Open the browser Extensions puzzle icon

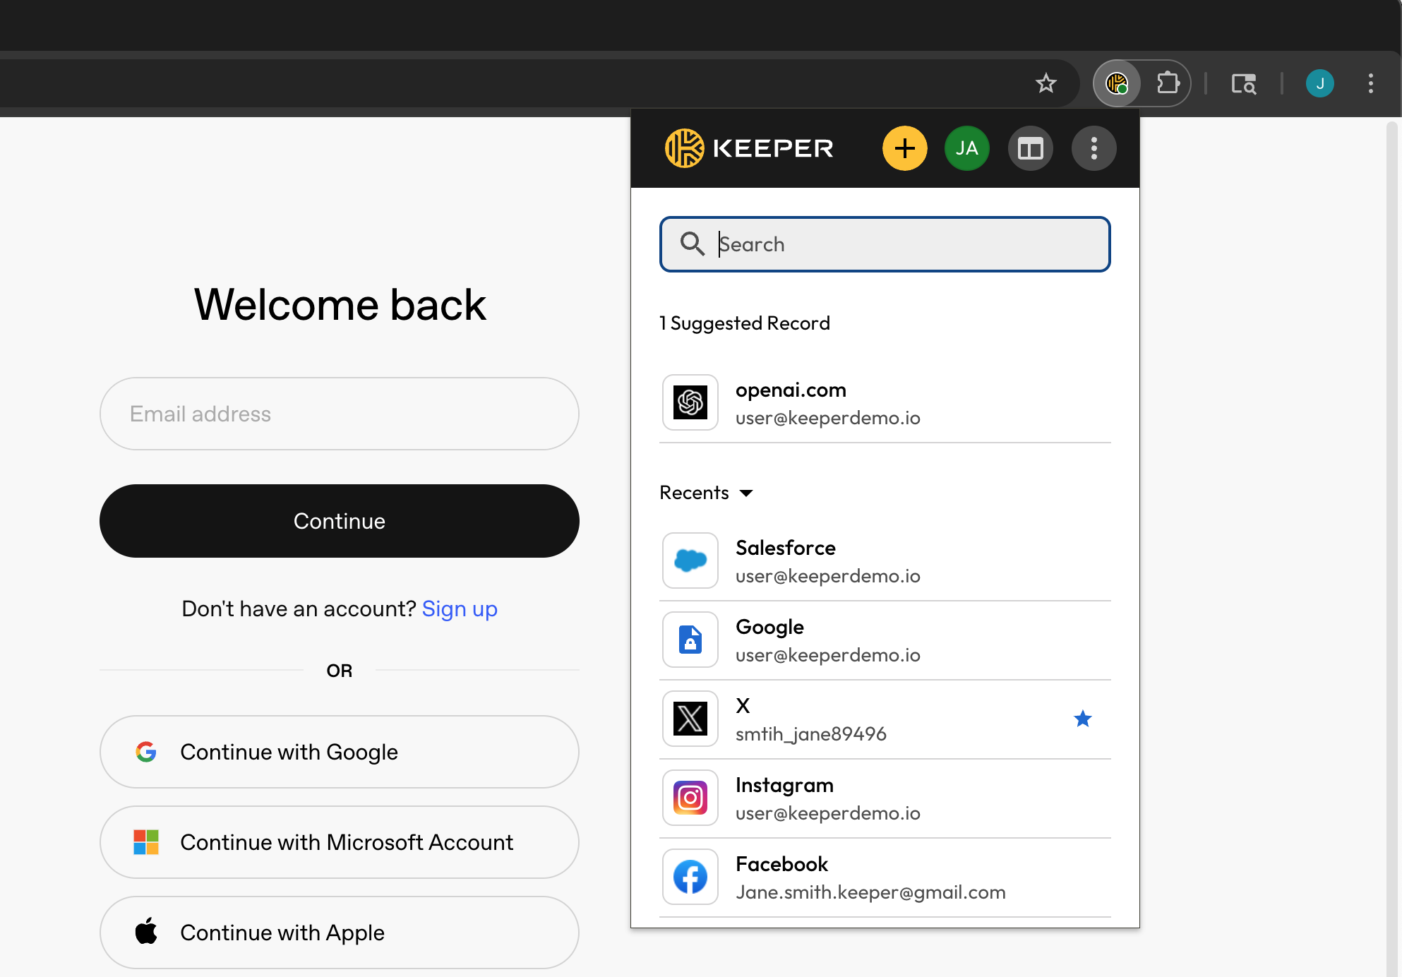[1168, 83]
